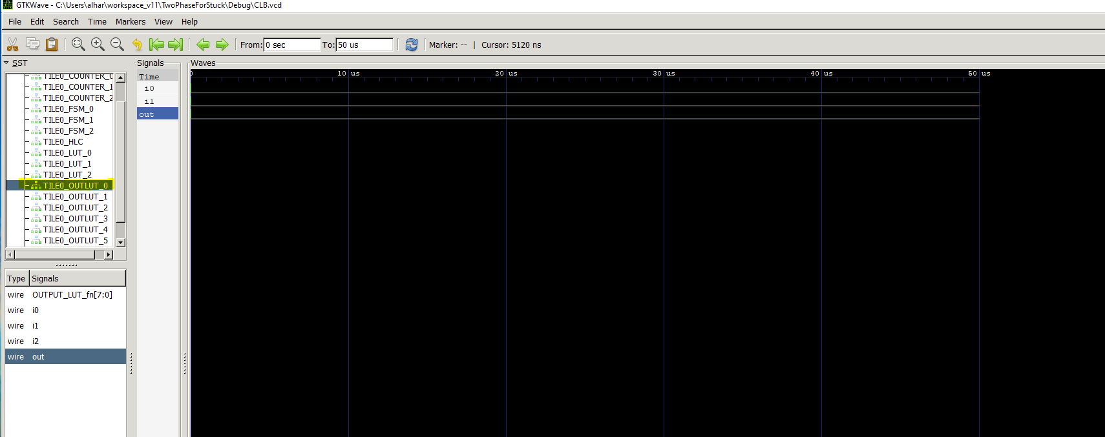Jump to start with Zoom-to-Start icon
The image size is (1105, 437).
pos(156,45)
